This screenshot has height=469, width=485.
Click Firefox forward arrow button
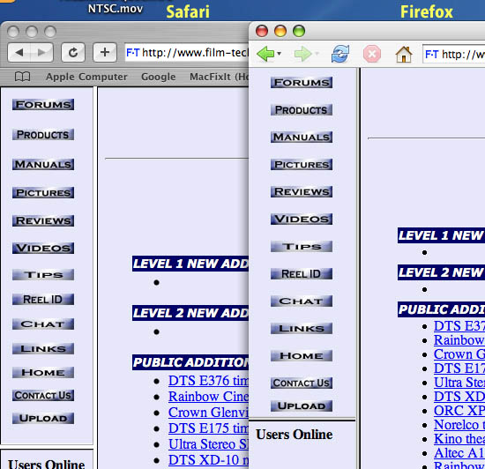click(x=302, y=54)
